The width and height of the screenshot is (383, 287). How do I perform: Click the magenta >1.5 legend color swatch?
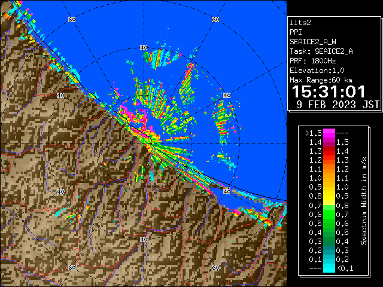[x=329, y=133]
